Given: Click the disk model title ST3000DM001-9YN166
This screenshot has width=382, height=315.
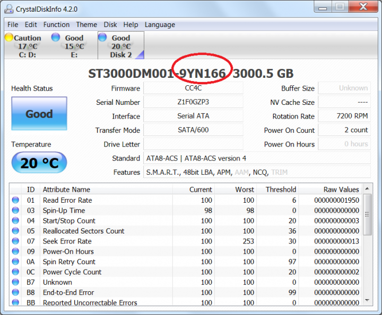Looking at the screenshot, I should [x=157, y=74].
